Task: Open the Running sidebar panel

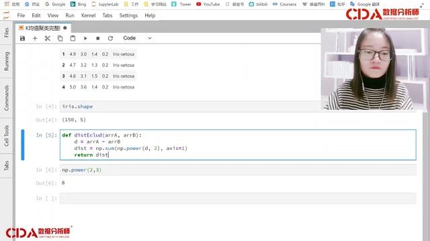Action: (x=6, y=61)
